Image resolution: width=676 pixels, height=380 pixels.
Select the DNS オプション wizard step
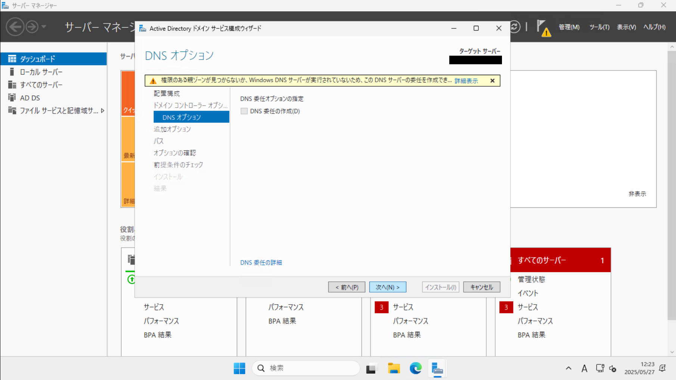click(x=191, y=117)
